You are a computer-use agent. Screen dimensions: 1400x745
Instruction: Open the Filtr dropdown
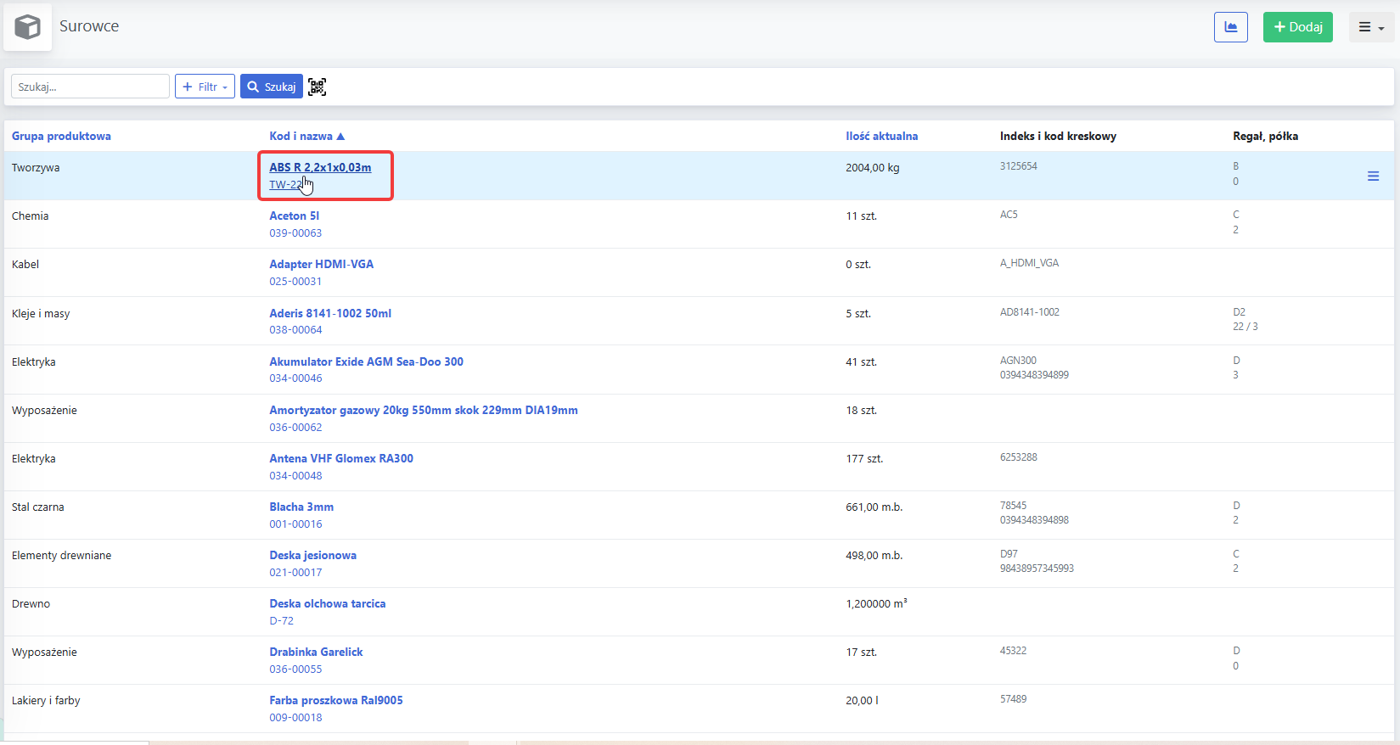(205, 87)
